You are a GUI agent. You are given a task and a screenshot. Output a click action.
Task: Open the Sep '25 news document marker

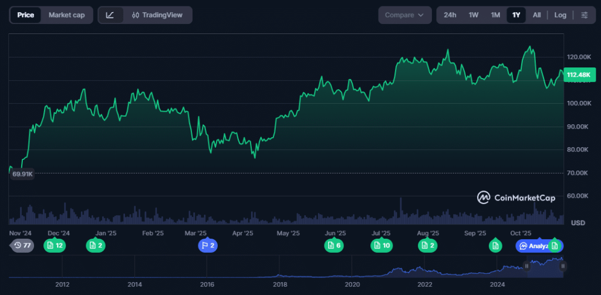click(495, 246)
